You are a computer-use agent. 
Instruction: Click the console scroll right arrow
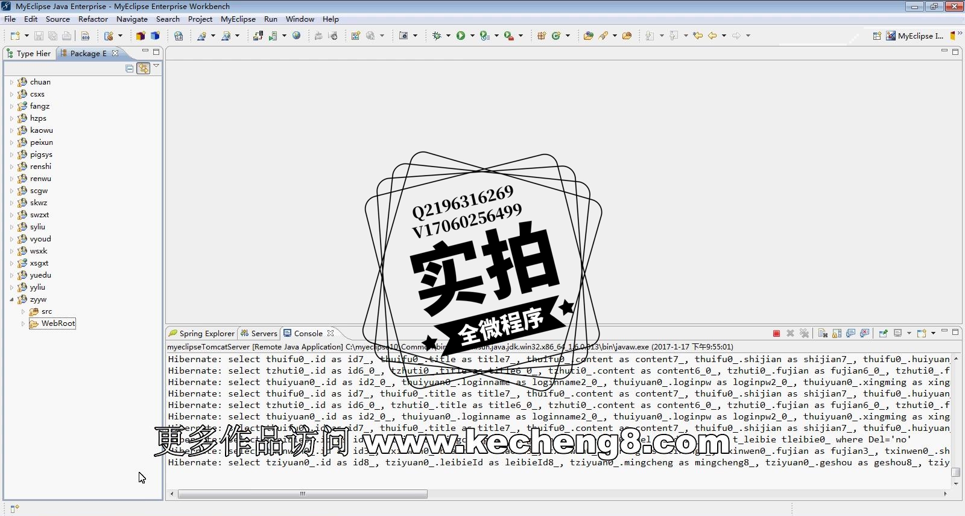coord(945,494)
